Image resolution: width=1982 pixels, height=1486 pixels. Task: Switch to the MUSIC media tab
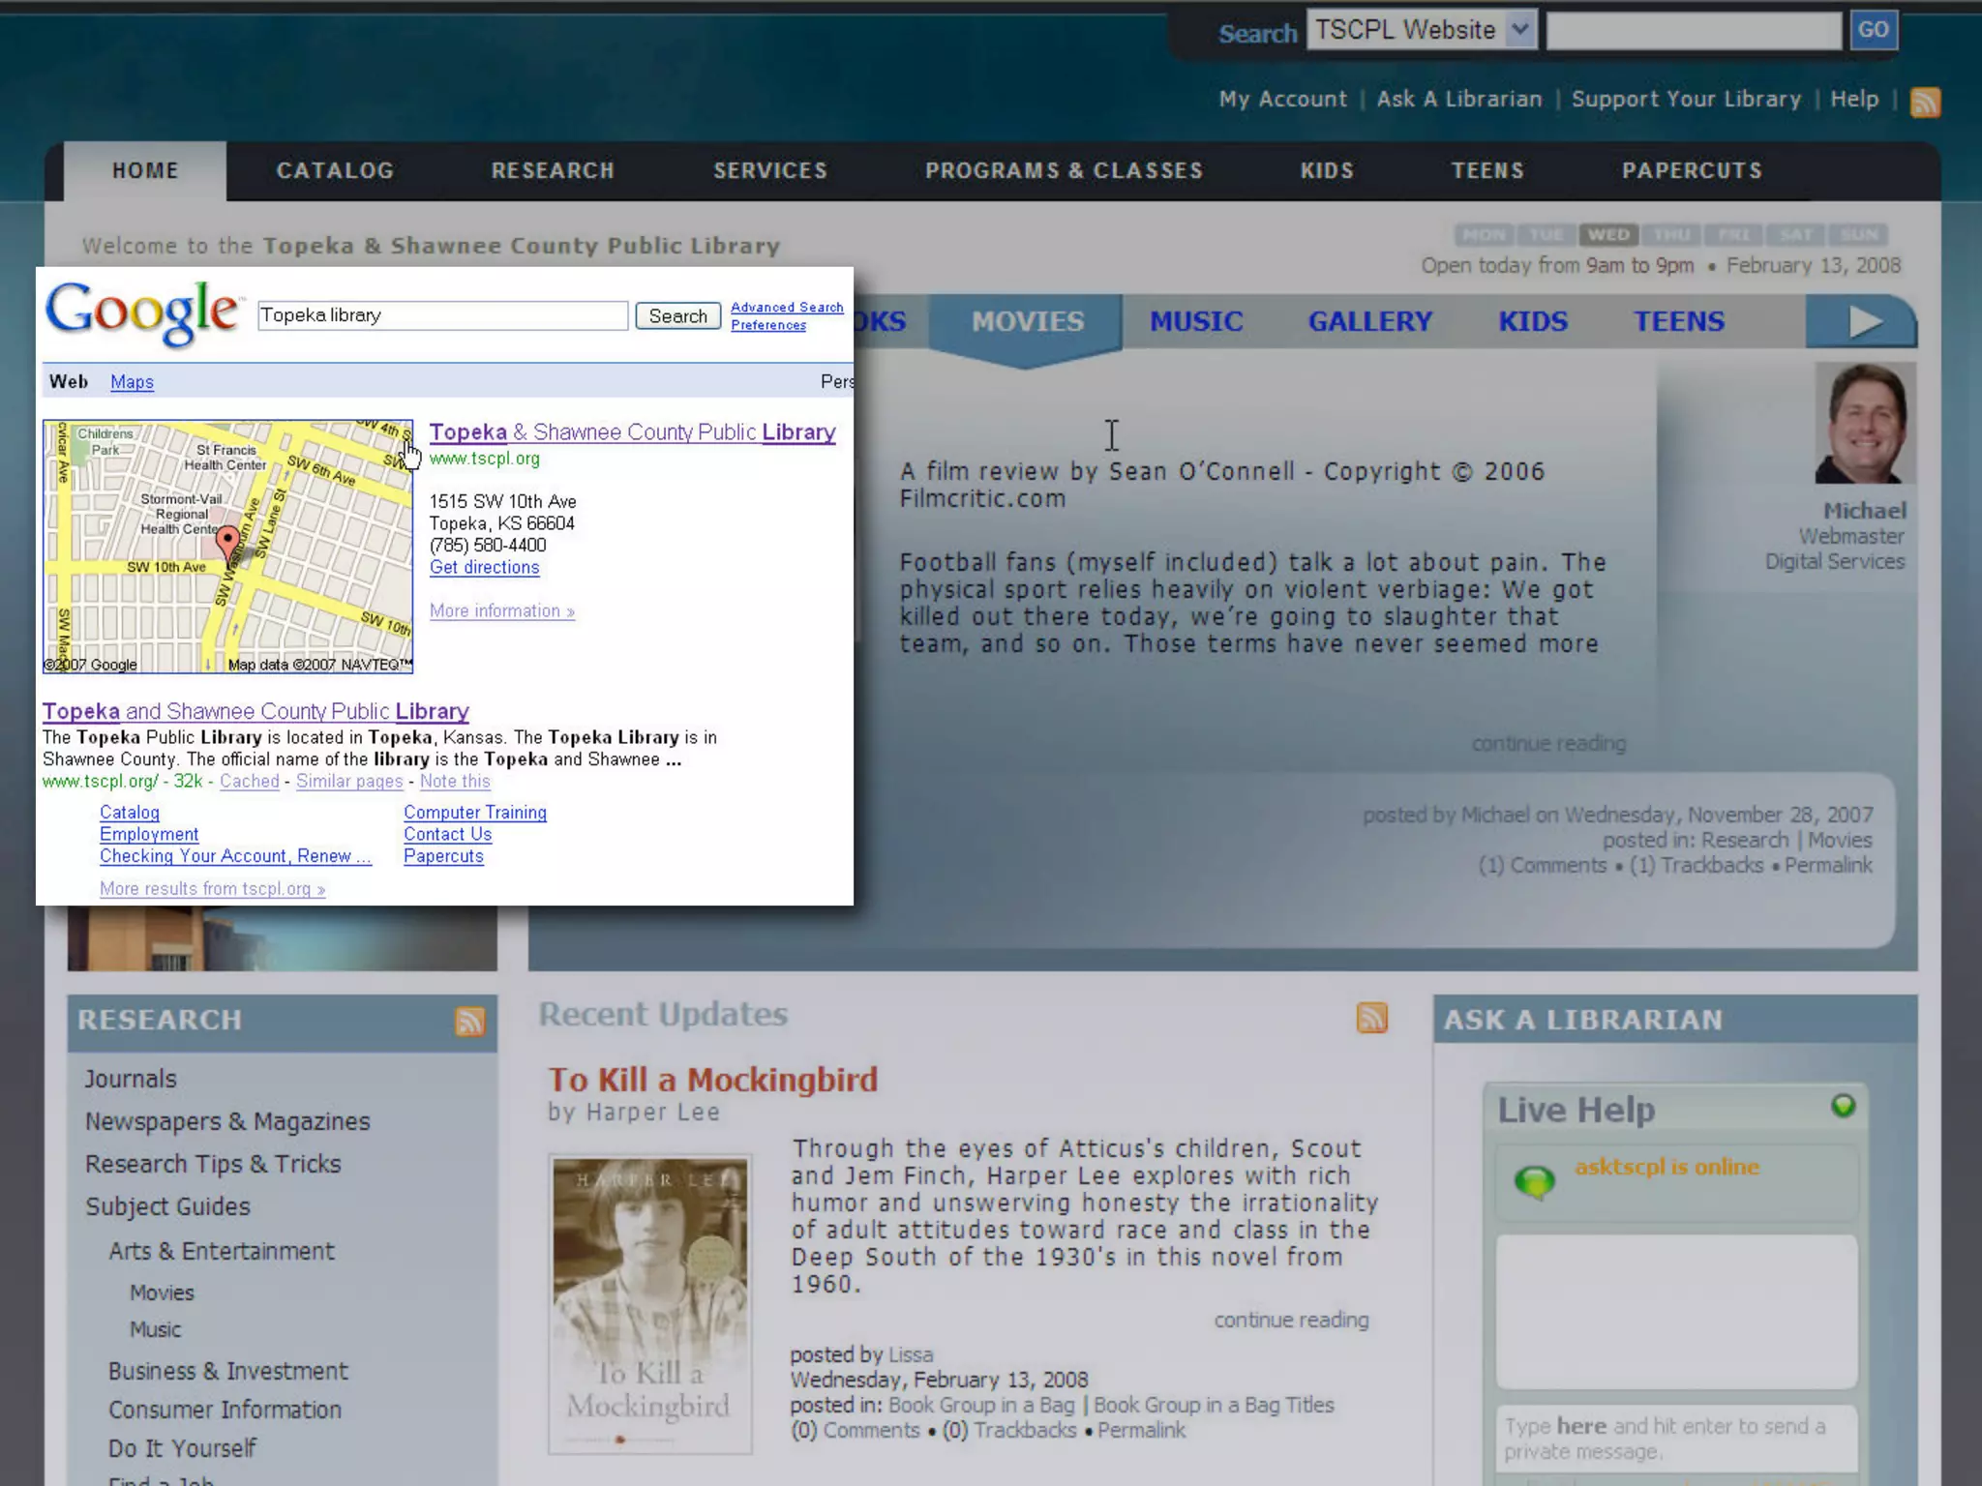pyautogui.click(x=1196, y=321)
